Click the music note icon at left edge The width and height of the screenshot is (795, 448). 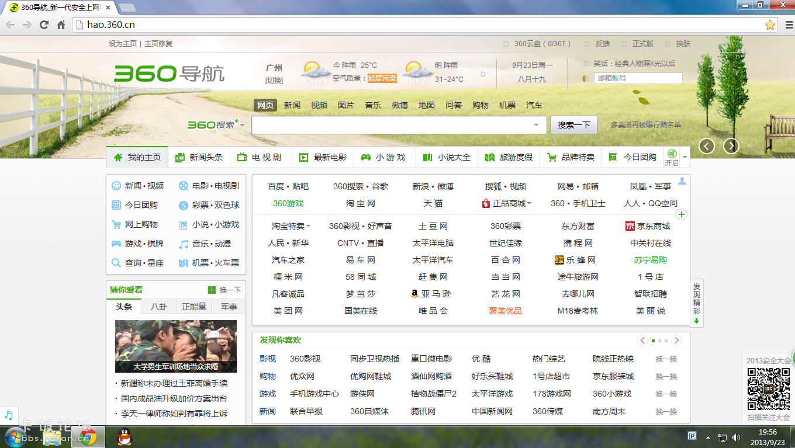[x=8, y=415]
